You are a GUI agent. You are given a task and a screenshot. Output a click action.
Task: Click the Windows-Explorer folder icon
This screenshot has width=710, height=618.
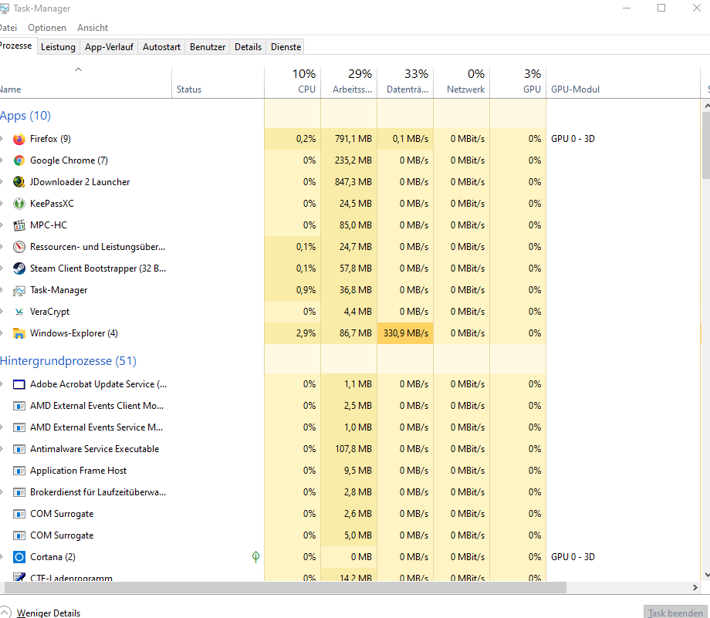[19, 333]
